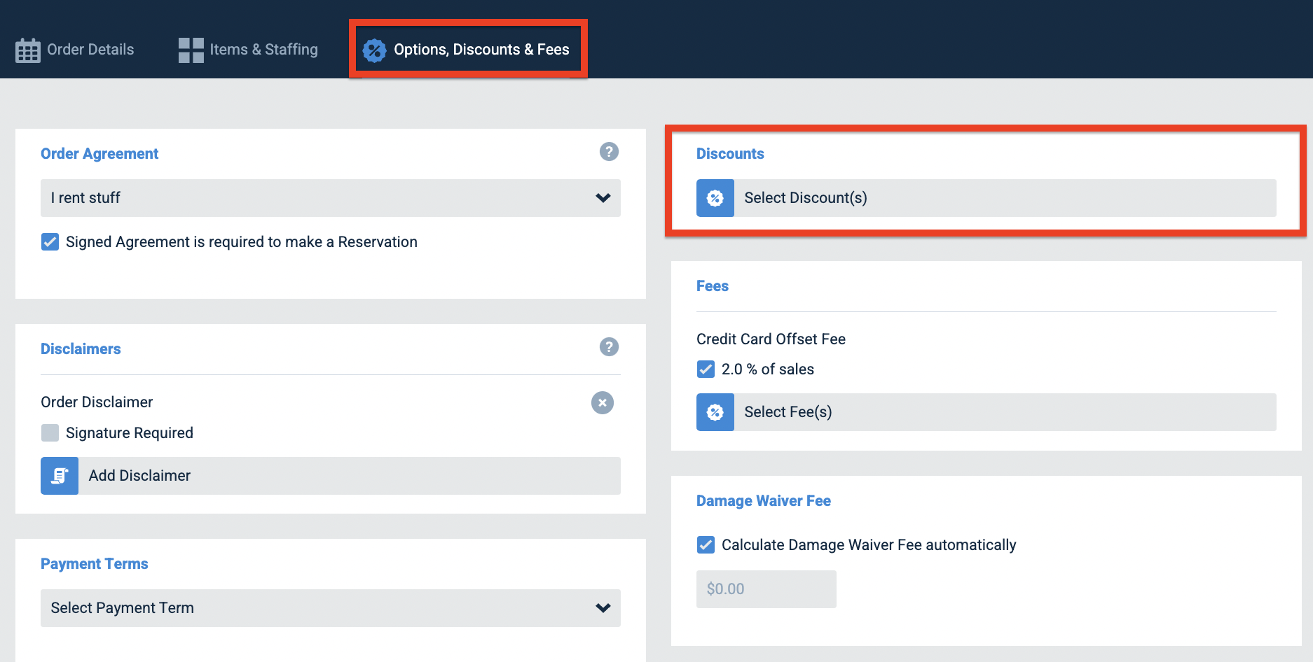The image size is (1313, 662).
Task: Open the Select Payment Term dropdown
Action: [x=331, y=608]
